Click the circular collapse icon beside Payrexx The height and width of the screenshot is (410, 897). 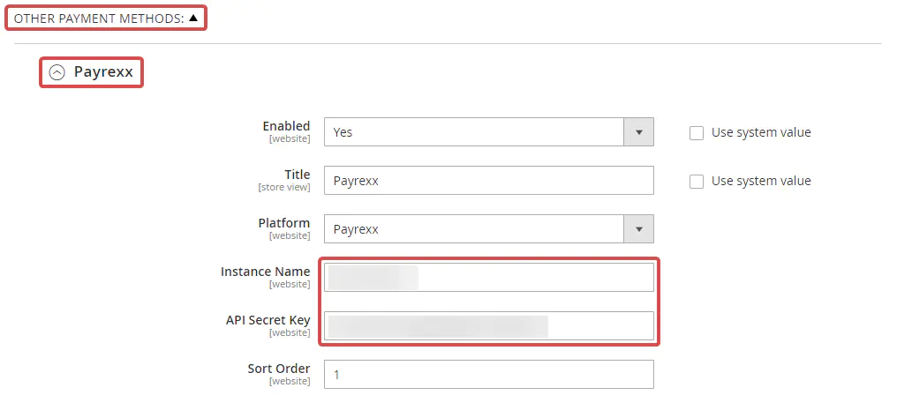point(57,72)
